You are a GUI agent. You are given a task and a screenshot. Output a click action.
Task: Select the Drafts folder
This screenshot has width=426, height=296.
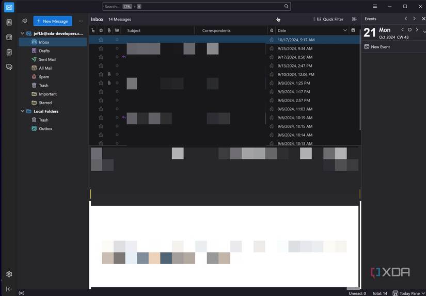point(44,51)
